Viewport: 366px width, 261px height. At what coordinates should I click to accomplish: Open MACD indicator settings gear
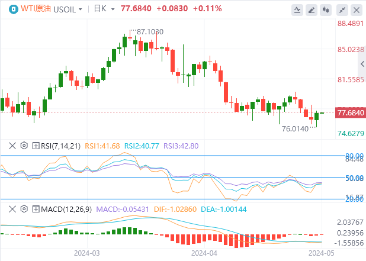coord(24,209)
